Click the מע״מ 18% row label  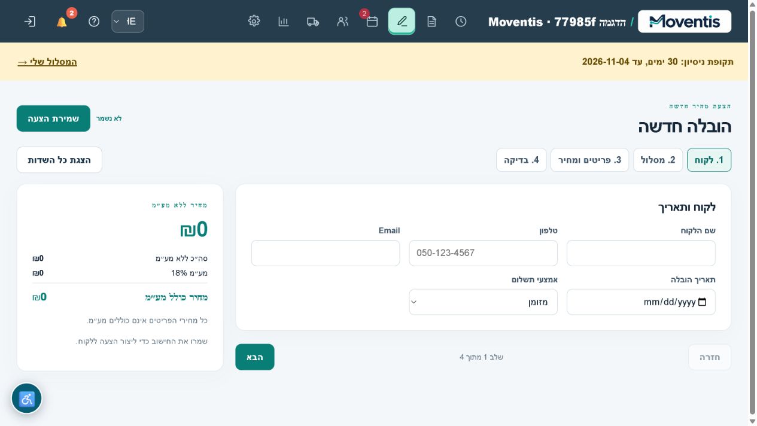[189, 273]
